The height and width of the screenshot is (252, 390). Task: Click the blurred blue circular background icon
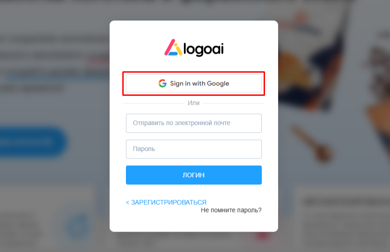[77, 226]
